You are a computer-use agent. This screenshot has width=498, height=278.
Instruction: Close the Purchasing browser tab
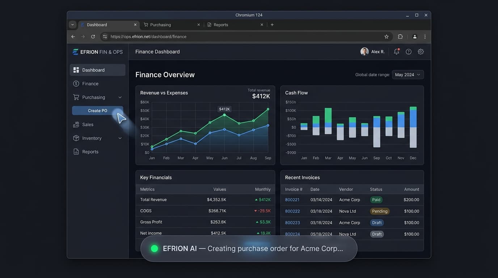tap(198, 25)
